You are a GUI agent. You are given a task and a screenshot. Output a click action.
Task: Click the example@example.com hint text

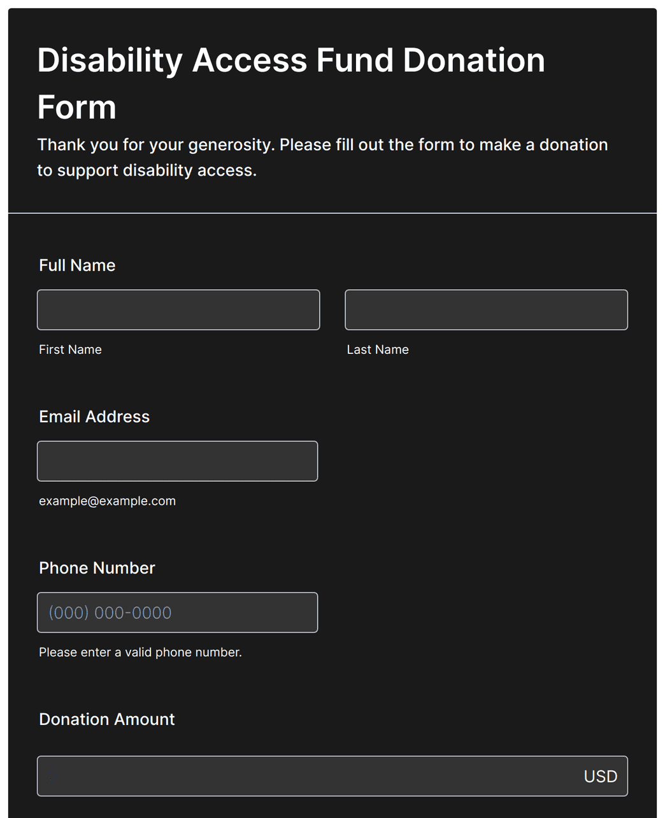tap(107, 501)
